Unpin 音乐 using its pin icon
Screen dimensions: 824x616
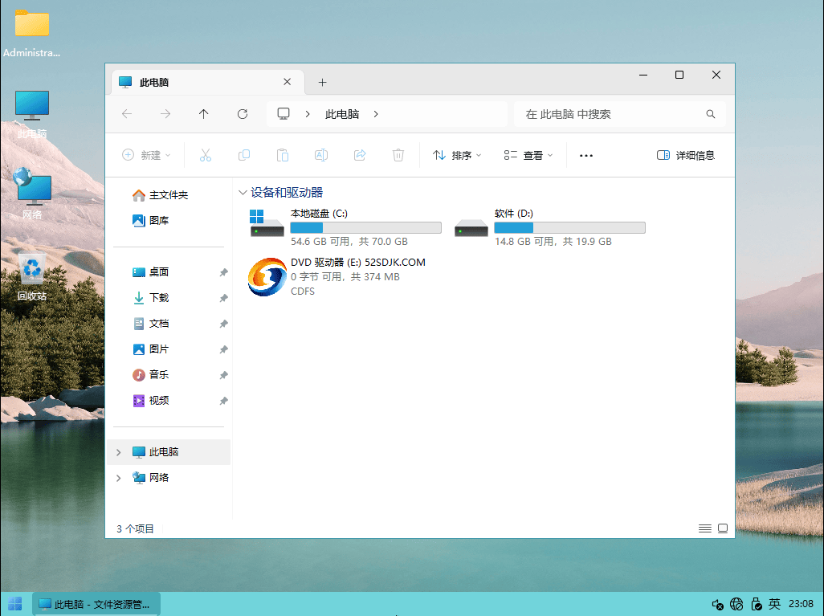coord(223,375)
